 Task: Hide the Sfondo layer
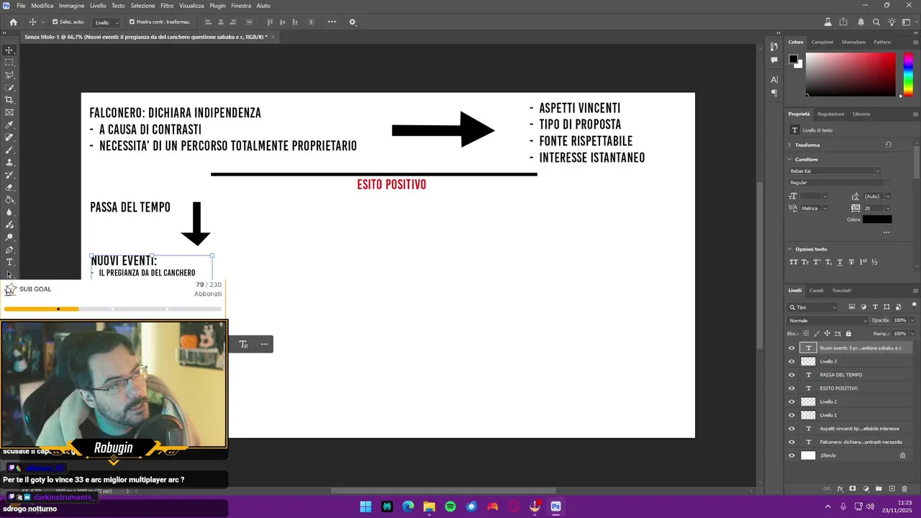pos(791,455)
